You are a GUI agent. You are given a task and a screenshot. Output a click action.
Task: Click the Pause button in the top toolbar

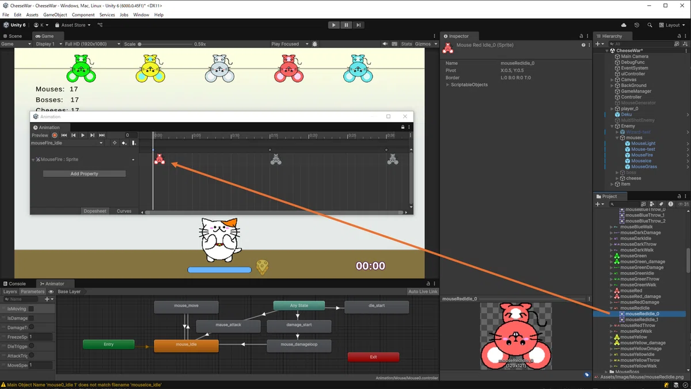(346, 25)
